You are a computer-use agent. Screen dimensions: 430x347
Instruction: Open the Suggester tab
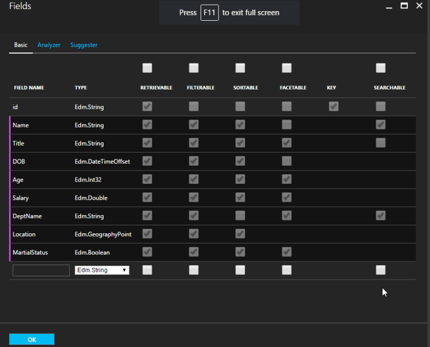point(84,45)
